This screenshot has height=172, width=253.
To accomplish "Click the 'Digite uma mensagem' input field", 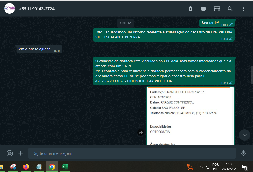I will click(x=132, y=153).
